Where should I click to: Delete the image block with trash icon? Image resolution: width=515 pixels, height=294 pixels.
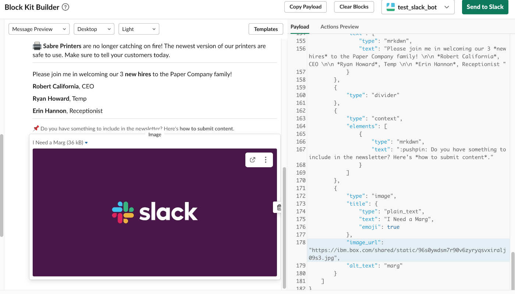click(x=279, y=207)
